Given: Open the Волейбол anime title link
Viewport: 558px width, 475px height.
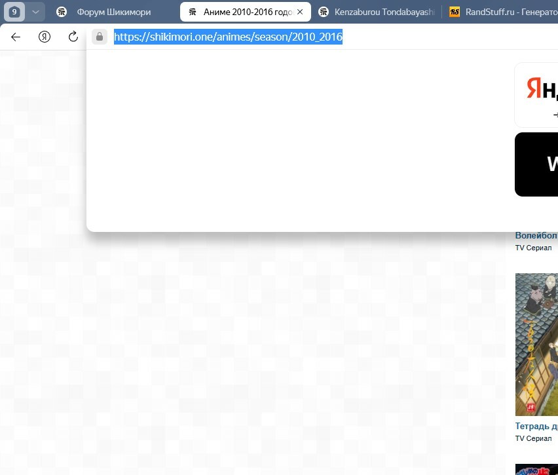Looking at the screenshot, I should pos(536,235).
